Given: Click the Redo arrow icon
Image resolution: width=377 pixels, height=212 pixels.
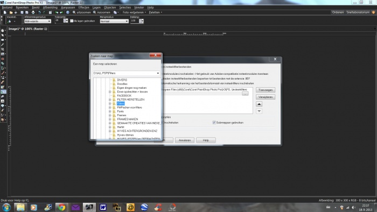Looking at the screenshot, I should (x=44, y=12).
